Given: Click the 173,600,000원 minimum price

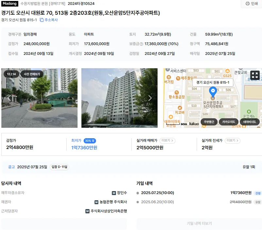Looking at the screenshot, I should (97, 44).
